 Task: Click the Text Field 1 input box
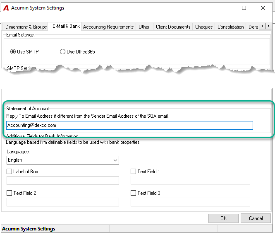click(190, 180)
